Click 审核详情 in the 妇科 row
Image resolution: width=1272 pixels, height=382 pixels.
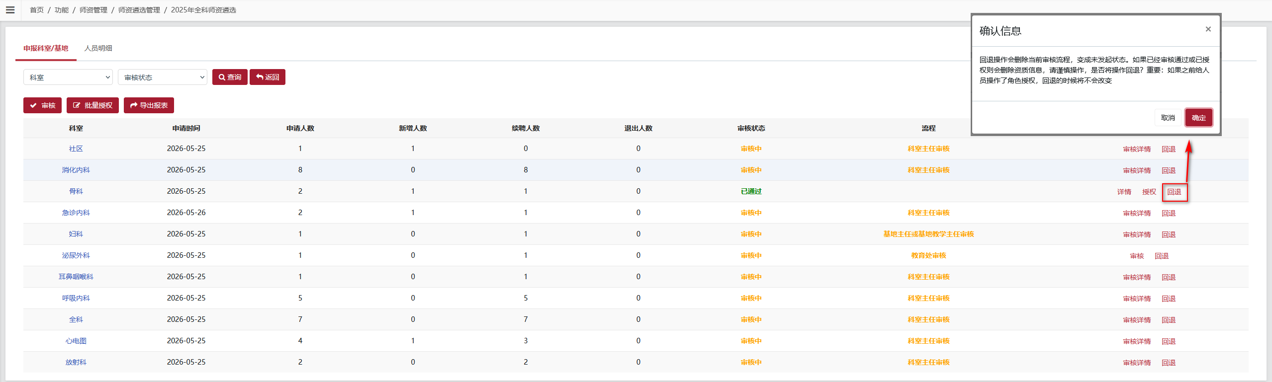tap(1137, 234)
